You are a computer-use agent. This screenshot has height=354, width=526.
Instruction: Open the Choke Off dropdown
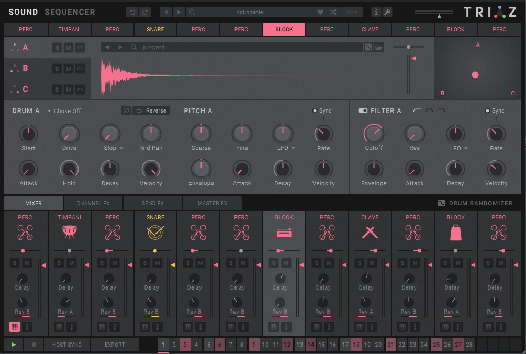point(64,111)
